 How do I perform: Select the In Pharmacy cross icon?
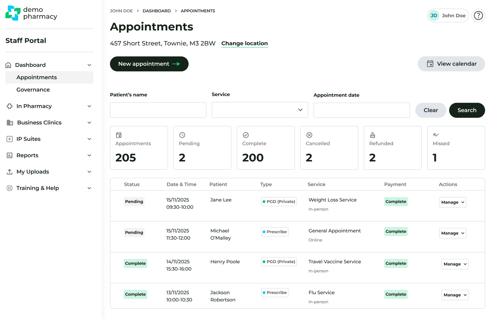point(9,106)
